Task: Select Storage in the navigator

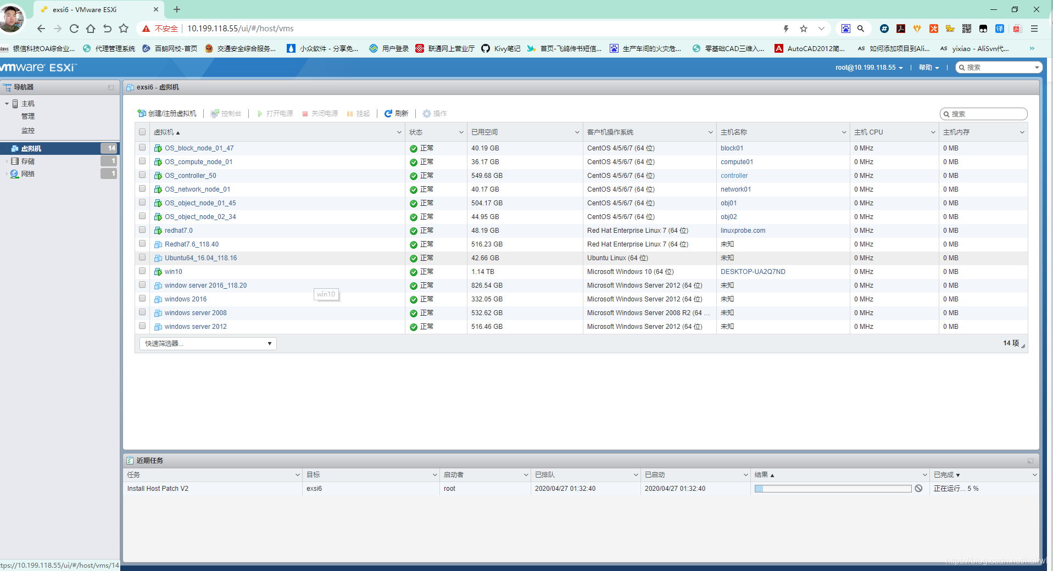Action: [x=27, y=161]
